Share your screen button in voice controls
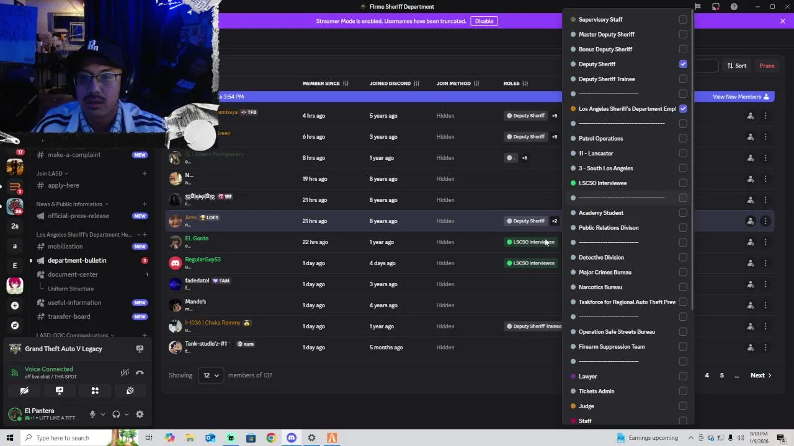This screenshot has width=794, height=446. 60,391
